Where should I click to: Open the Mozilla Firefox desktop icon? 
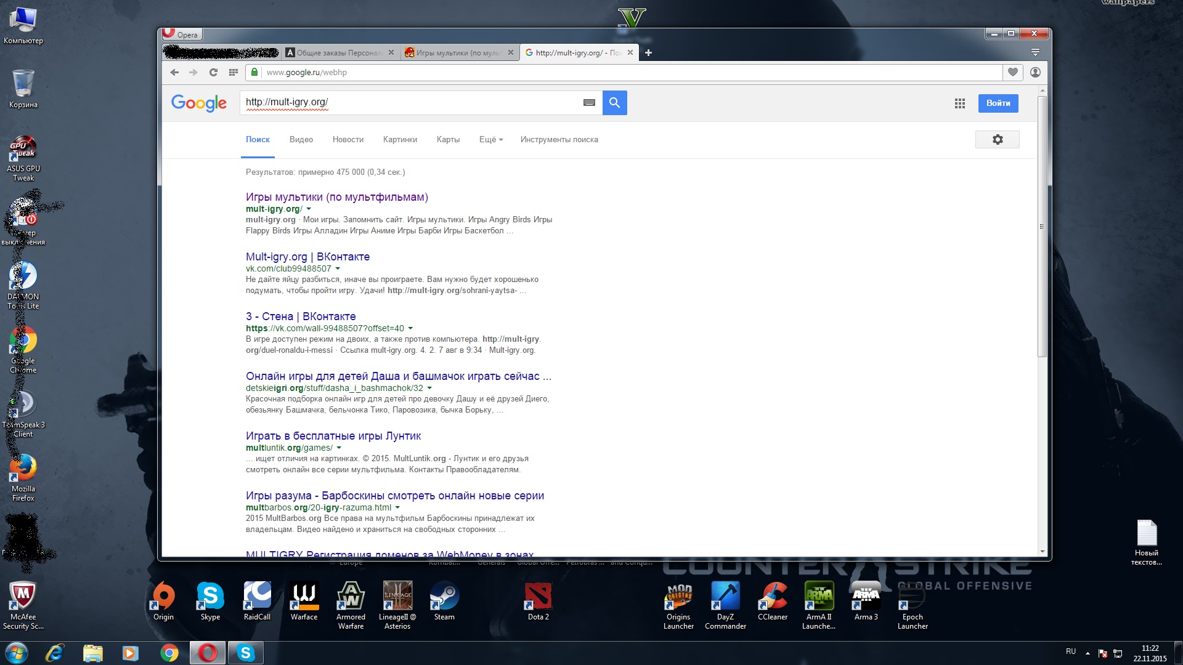coord(23,478)
